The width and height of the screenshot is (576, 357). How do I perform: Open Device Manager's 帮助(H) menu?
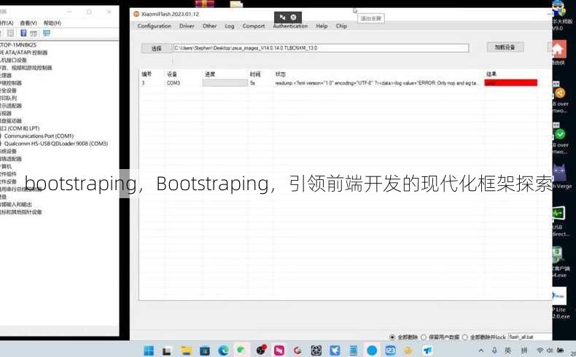[52, 23]
